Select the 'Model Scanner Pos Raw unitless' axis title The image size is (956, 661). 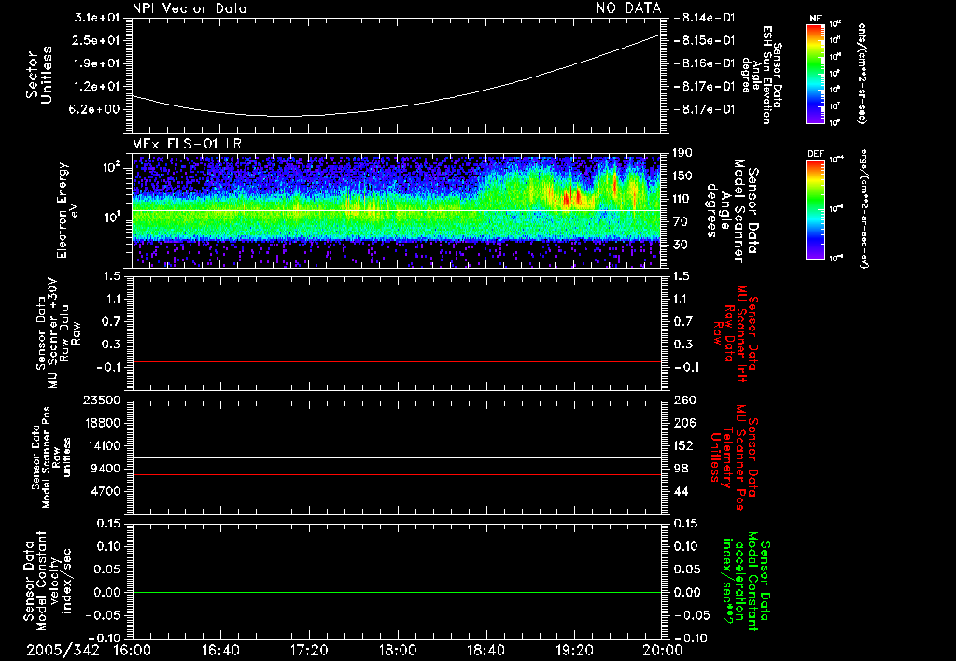point(50,457)
